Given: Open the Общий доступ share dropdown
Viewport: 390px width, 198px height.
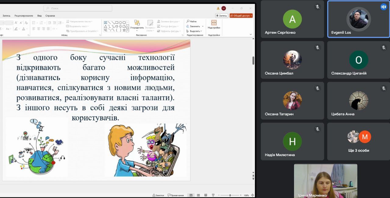Looking at the screenshot, I should tap(241, 16).
